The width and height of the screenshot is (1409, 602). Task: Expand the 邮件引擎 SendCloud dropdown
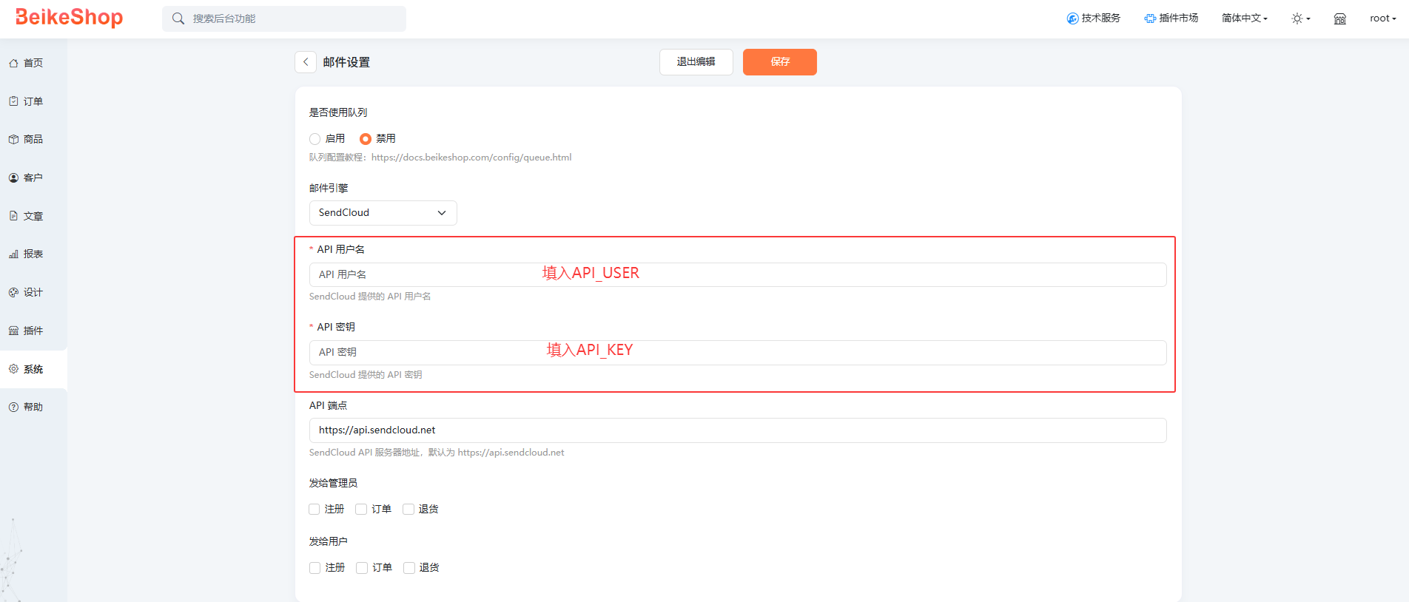tap(383, 213)
